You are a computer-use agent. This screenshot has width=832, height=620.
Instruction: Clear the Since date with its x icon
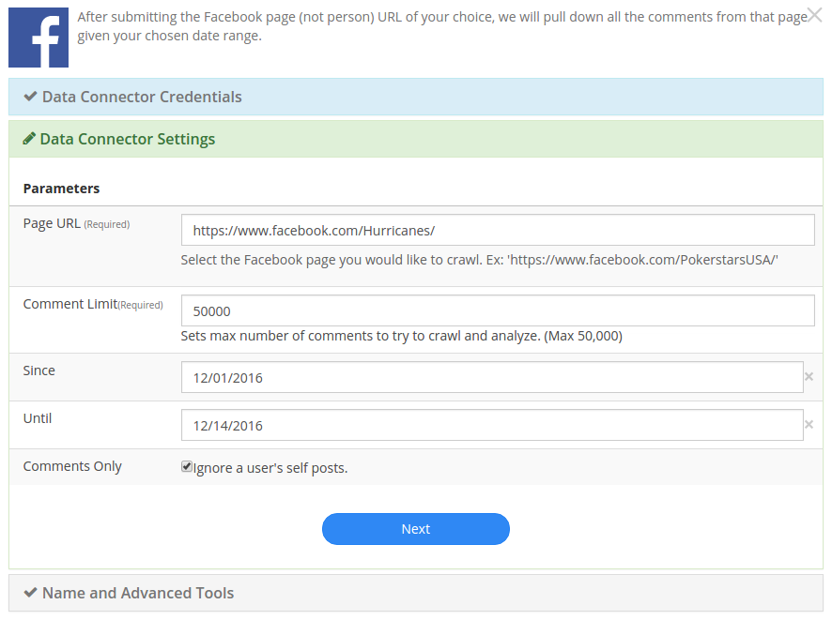tap(809, 377)
